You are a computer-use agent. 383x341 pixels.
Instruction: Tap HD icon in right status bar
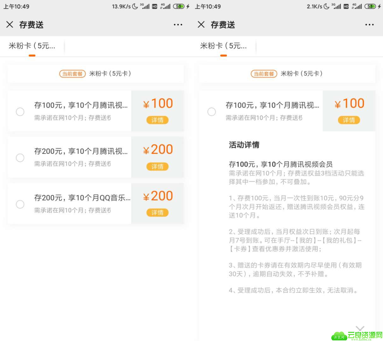[x=346, y=6]
